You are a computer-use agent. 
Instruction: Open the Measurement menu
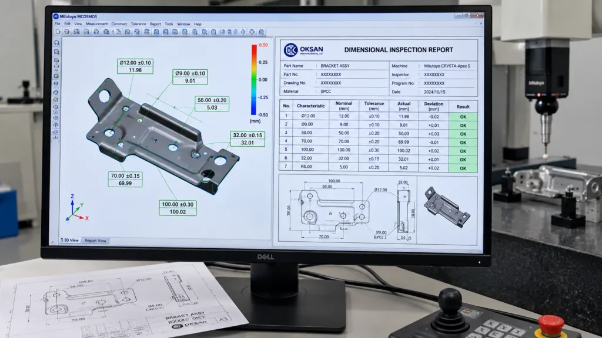point(97,23)
